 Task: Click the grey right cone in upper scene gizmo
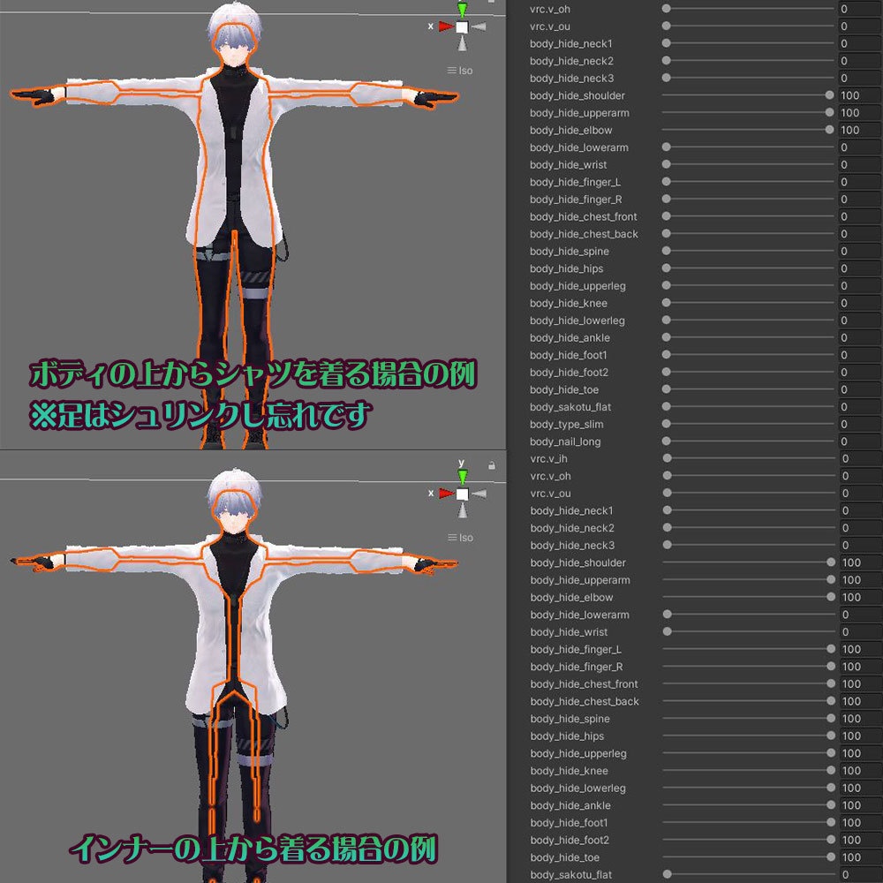479,26
